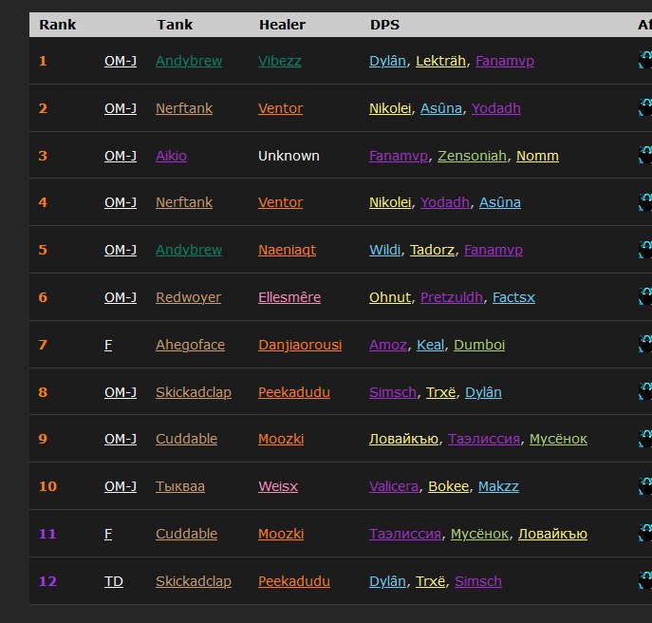
Task: Open DPS Nikolei in rank 2 row
Action: (x=390, y=108)
